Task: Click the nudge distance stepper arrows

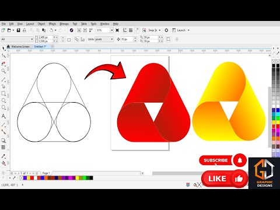Action: pyautogui.click(x=135, y=39)
